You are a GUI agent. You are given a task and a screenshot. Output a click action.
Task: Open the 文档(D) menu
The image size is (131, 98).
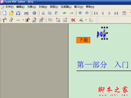pos(43,7)
